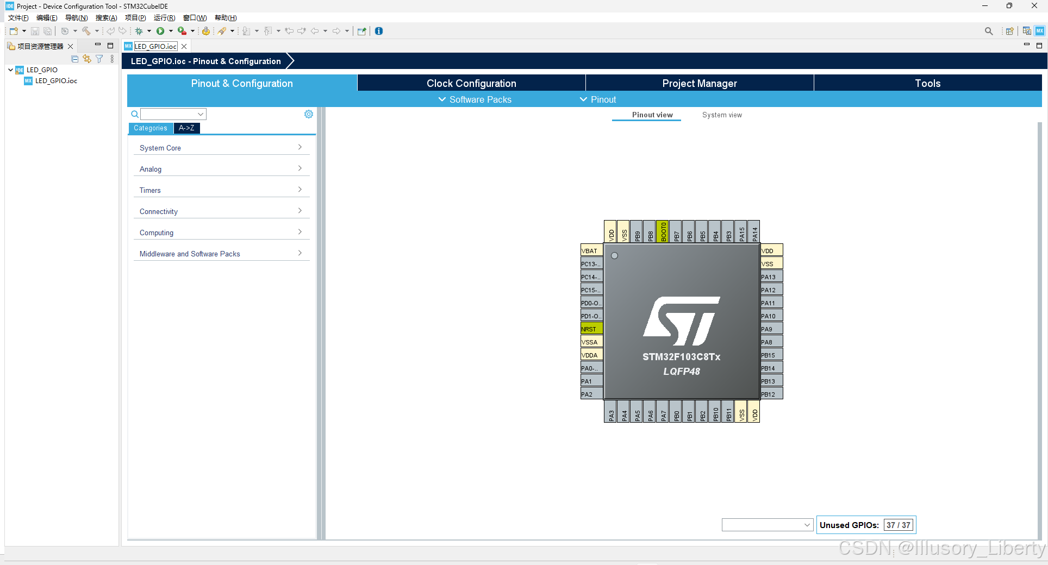The height and width of the screenshot is (565, 1048).
Task: Switch to System view
Action: pyautogui.click(x=722, y=115)
